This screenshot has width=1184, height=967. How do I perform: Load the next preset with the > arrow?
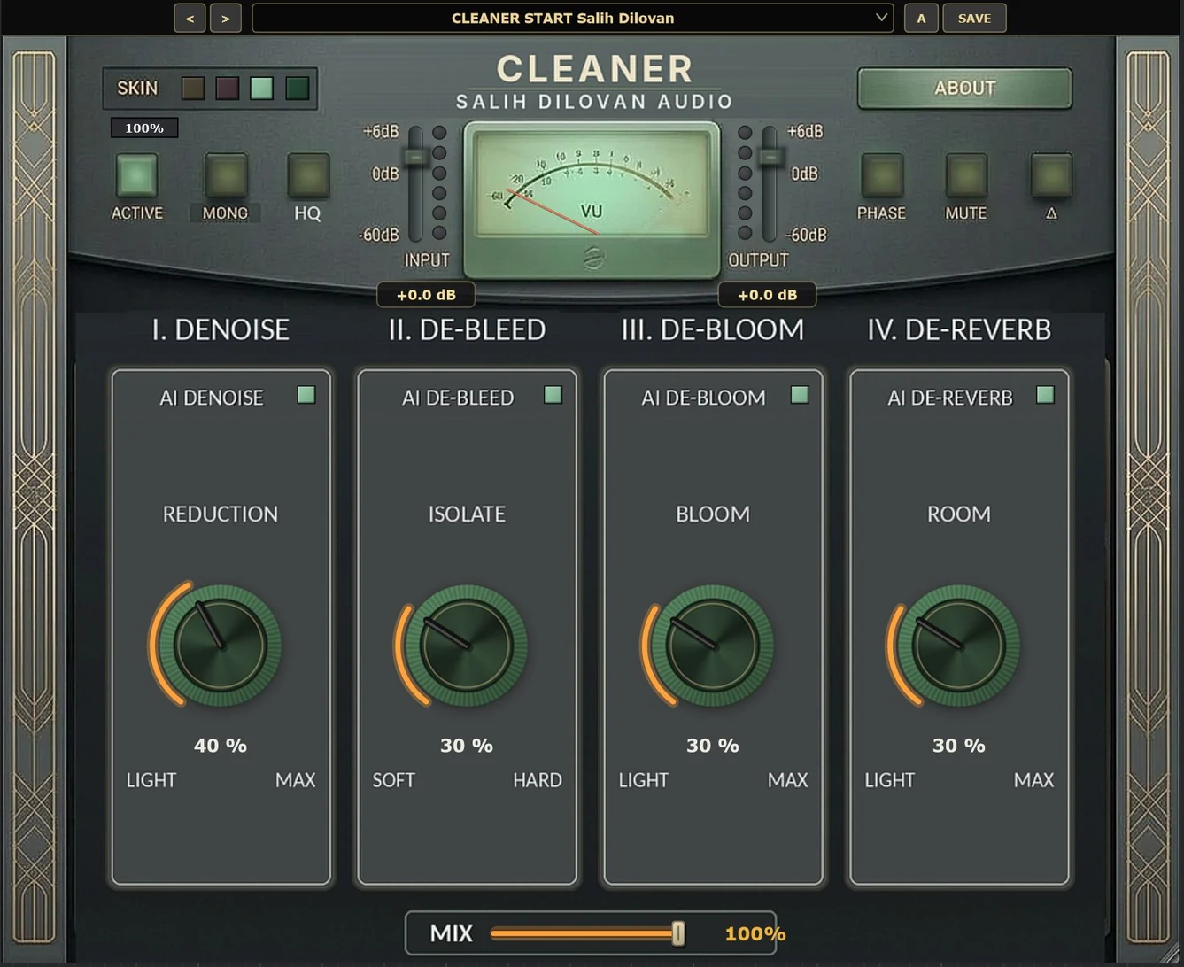[x=226, y=18]
